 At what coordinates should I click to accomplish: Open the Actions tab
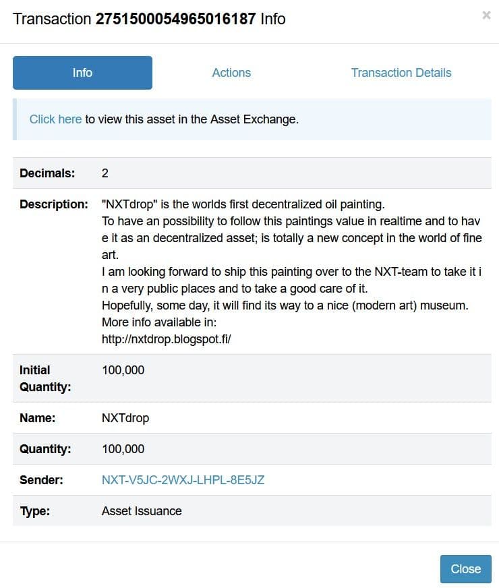[x=231, y=73]
